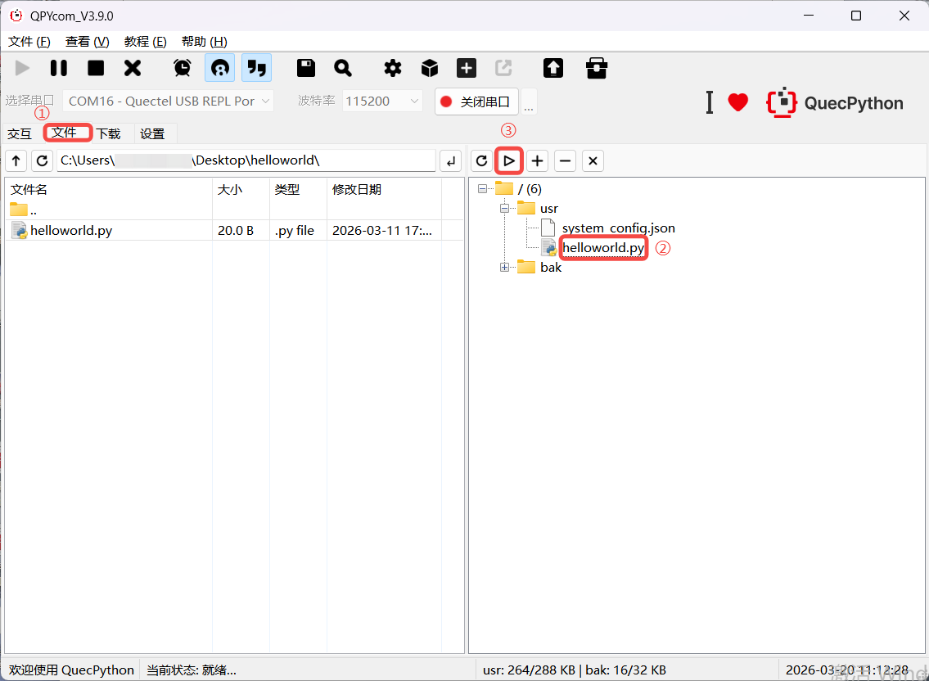Select system_config.json in the device tree
This screenshot has height=681, width=929.
(618, 228)
